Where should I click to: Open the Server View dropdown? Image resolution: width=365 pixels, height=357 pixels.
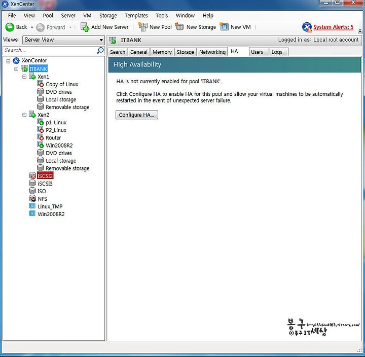(63, 40)
